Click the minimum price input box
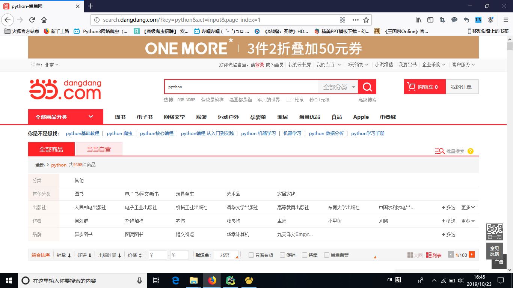513x288 pixels. click(158, 255)
